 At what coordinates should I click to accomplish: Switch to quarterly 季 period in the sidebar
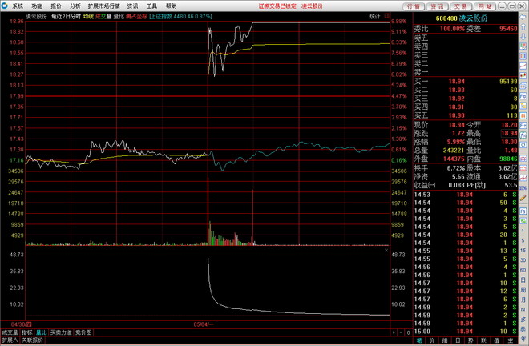pos(523,329)
